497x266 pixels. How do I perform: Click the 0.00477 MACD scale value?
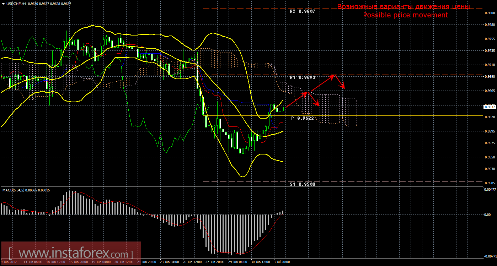coord(490,189)
